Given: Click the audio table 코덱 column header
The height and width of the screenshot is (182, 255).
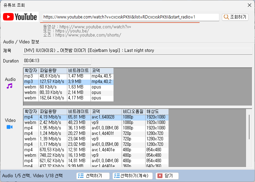Looking at the screenshot, I should [x=102, y=71].
